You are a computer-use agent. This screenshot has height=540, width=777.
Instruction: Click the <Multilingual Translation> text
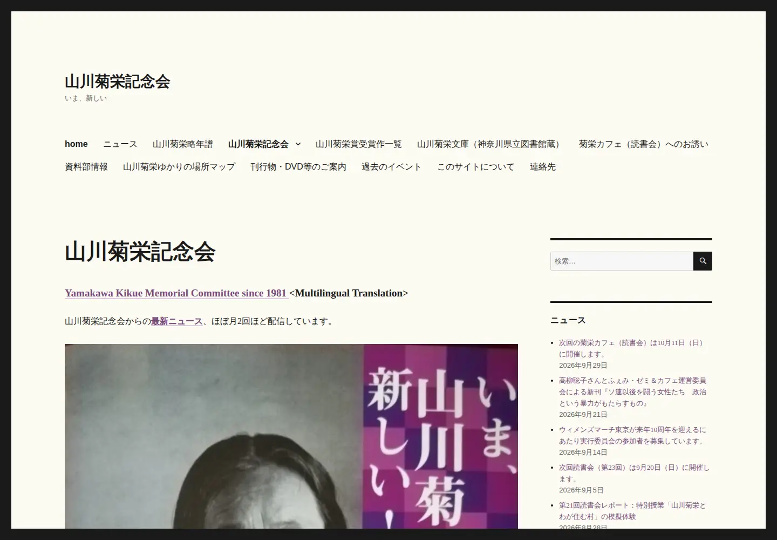349,293
